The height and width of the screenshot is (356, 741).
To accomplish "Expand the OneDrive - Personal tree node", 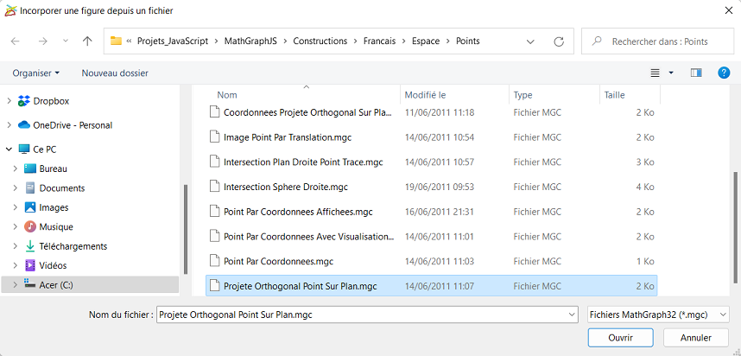I will pyautogui.click(x=9, y=125).
